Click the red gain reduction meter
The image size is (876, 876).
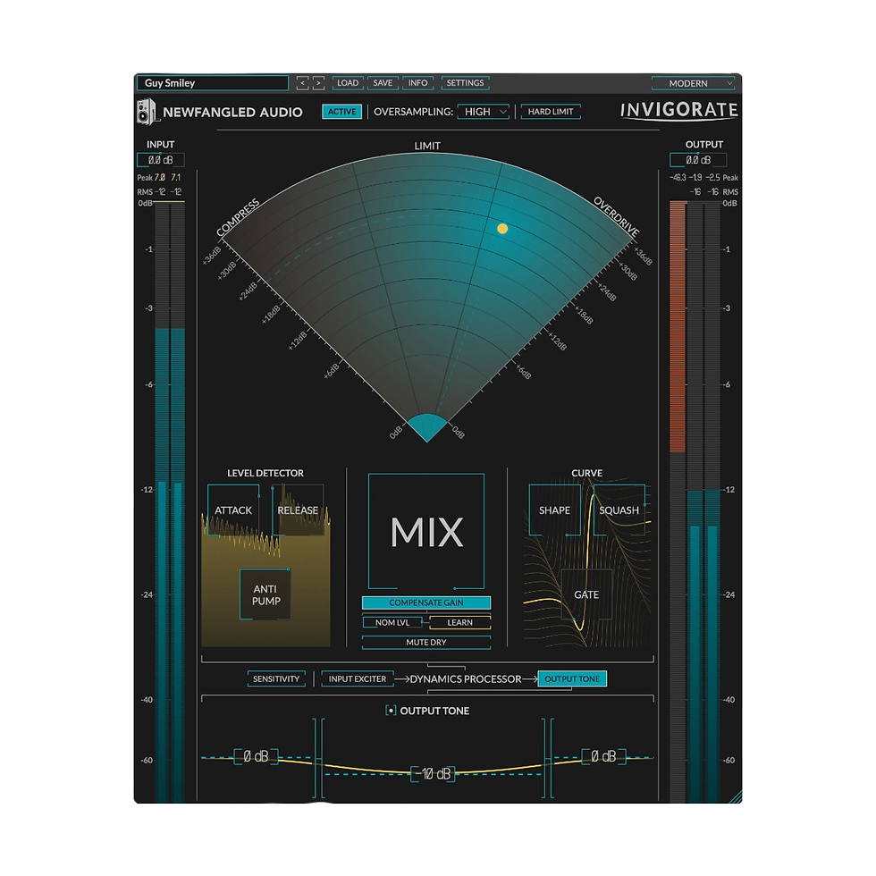click(x=678, y=327)
